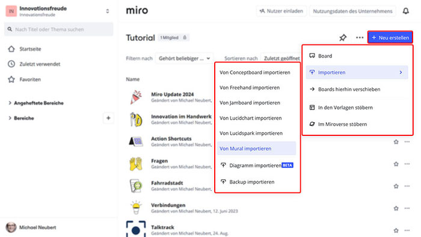The width and height of the screenshot is (421, 237).
Task: Select Von Lucidchart importieren
Action: pos(256,118)
